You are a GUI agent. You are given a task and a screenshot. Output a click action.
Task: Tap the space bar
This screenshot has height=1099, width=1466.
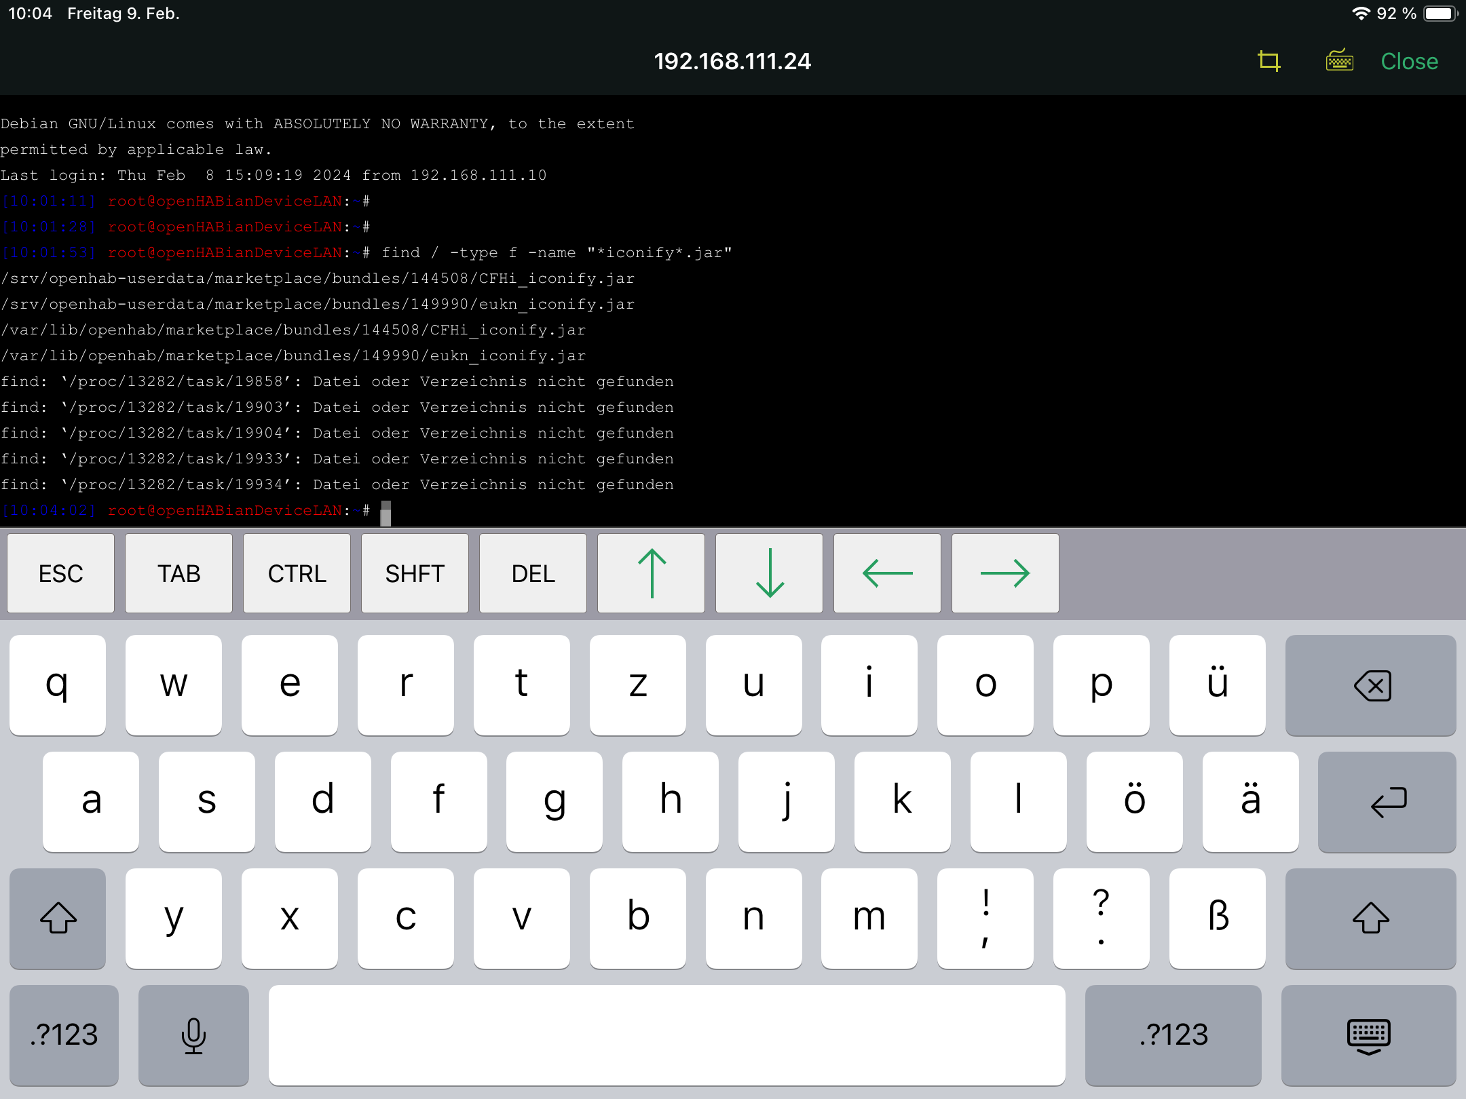tap(666, 1035)
